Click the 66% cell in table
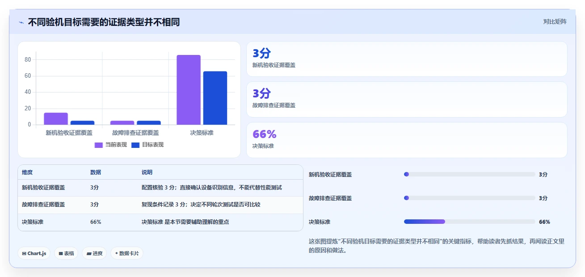585x277 pixels. click(x=96, y=222)
